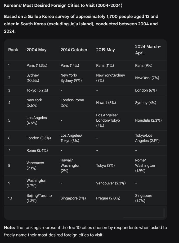Select the Honolulu (2.3%) cell
This screenshot has height=243, width=179.
pos(148,120)
